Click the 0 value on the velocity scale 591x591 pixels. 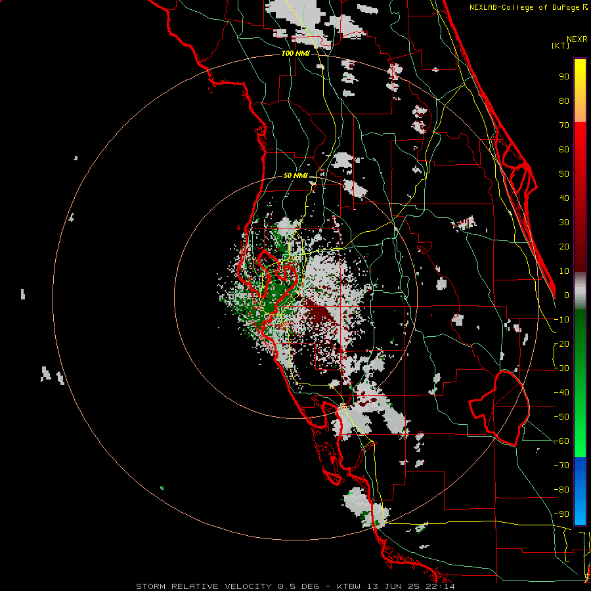coord(567,295)
